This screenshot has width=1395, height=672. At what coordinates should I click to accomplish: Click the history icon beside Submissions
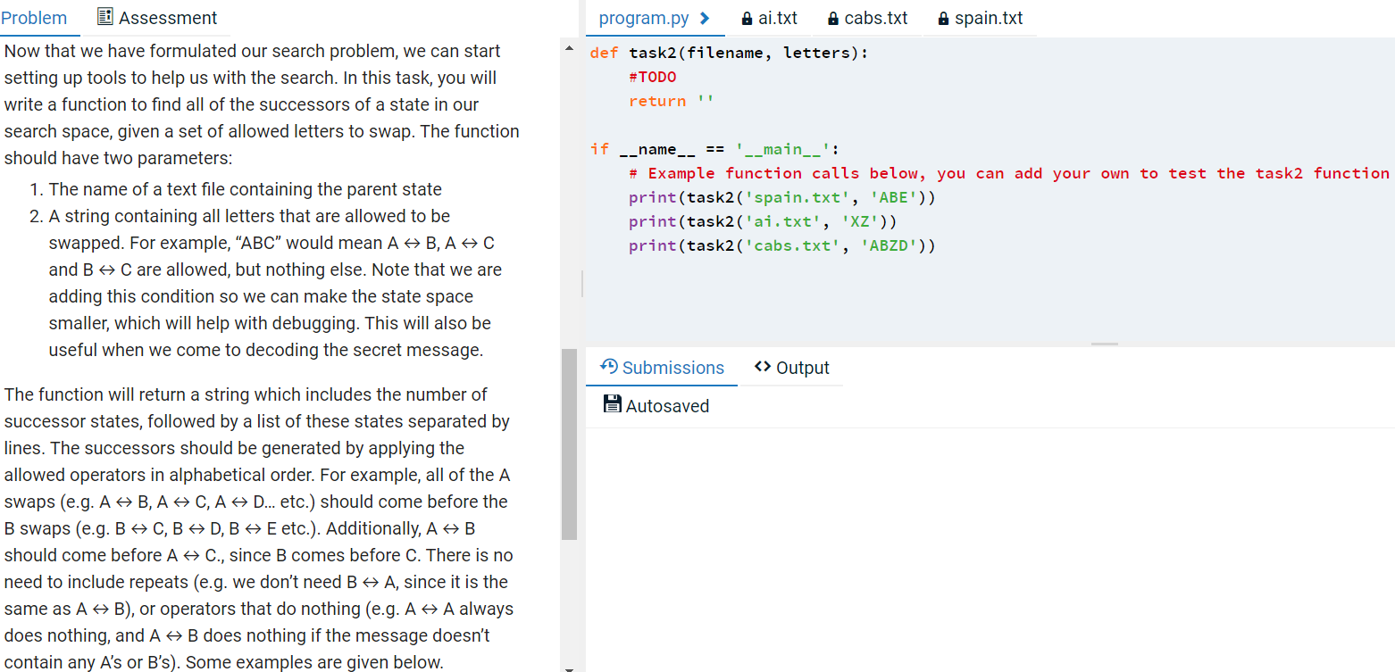tap(609, 367)
